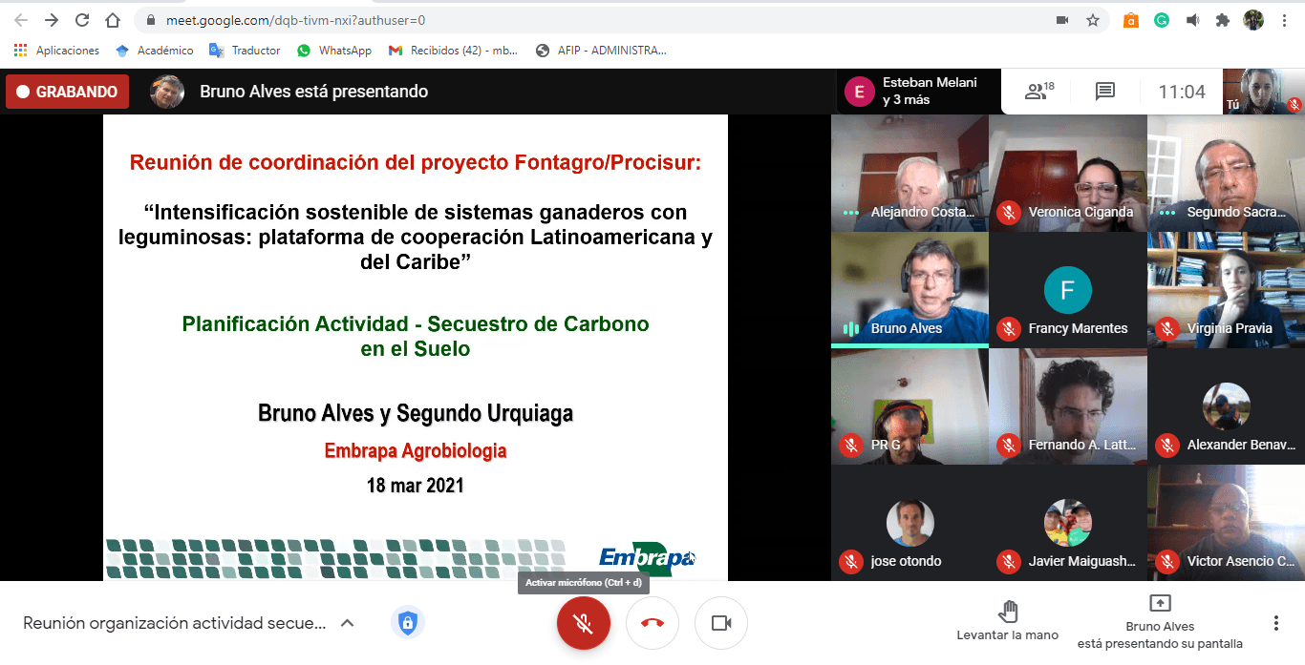Expand Esteban Melani y 3 más
This screenshot has width=1305, height=665.
917,92
